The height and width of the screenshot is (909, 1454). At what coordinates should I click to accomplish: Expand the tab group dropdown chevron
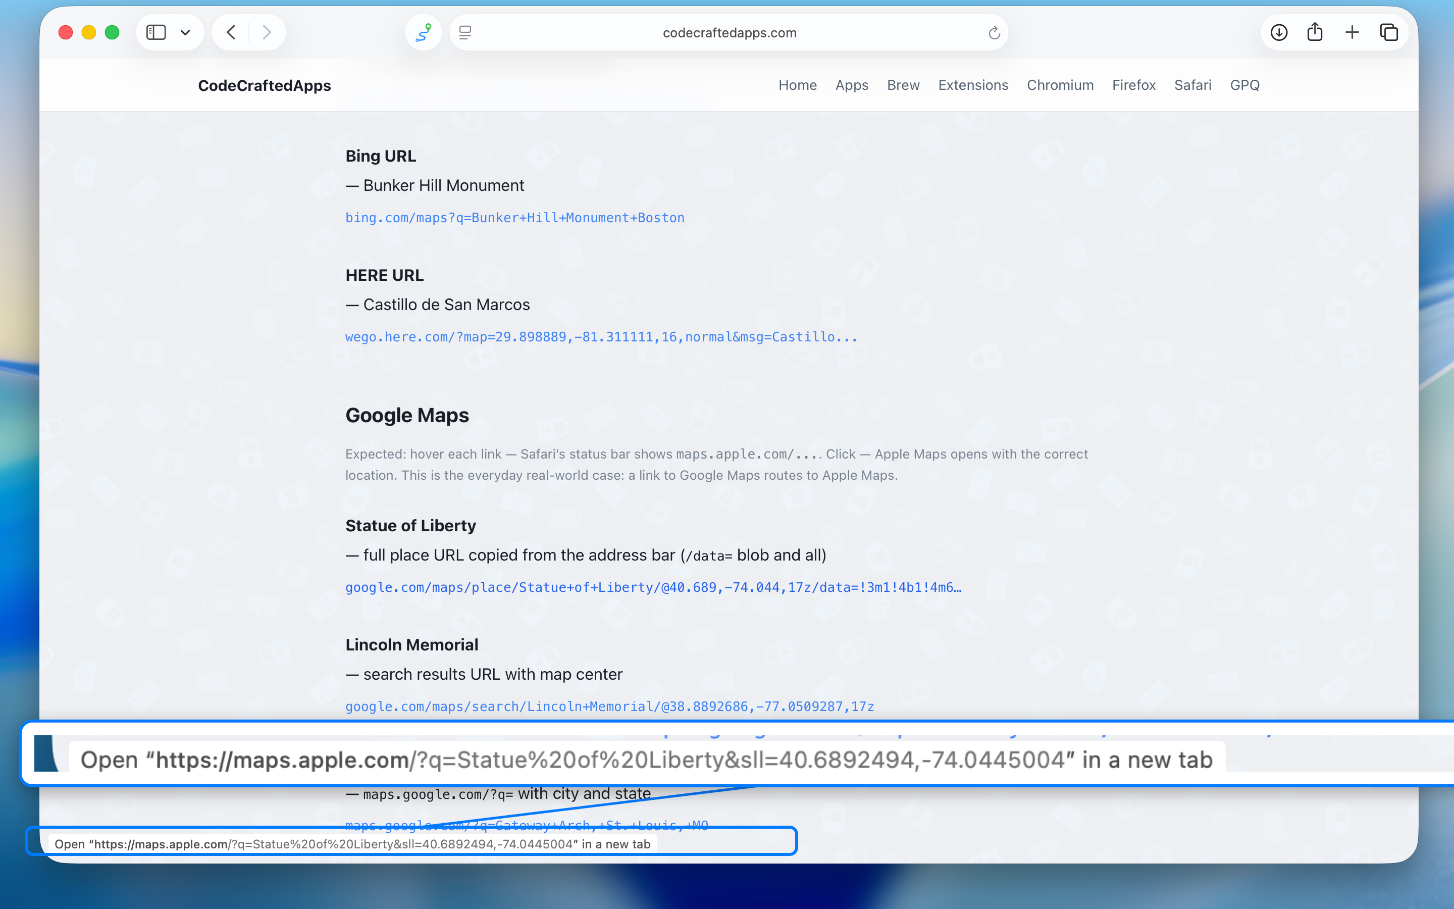[186, 32]
